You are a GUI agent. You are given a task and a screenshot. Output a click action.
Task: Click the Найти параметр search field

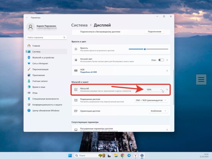45,38
